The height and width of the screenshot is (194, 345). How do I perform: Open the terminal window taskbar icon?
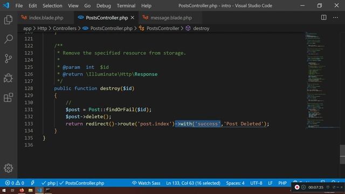pos(48,190)
